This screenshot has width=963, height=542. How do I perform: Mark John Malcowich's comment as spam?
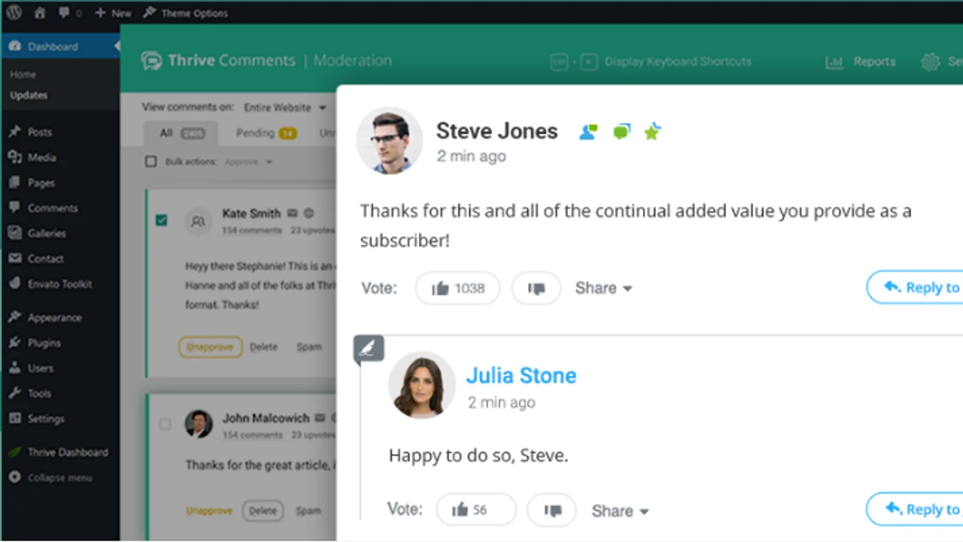click(x=308, y=511)
